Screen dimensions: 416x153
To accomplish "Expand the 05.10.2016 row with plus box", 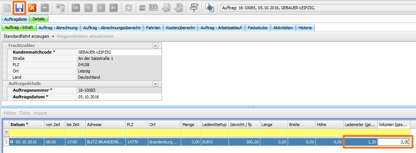I will coord(12,142).
